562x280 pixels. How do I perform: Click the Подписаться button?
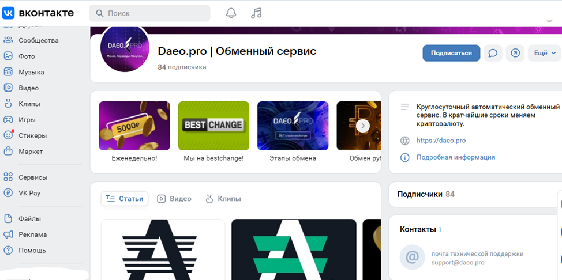451,53
